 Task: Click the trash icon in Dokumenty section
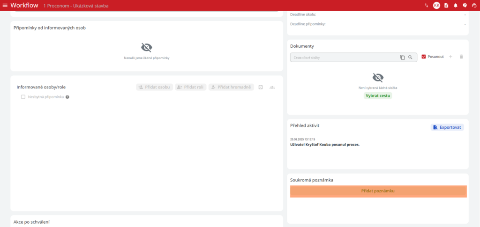tap(461, 57)
